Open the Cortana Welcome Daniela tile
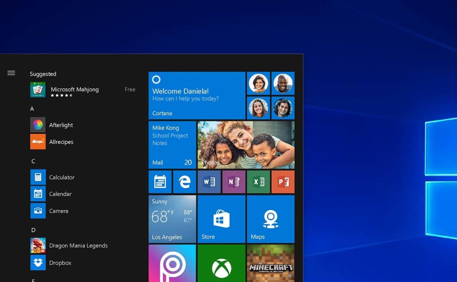The height and width of the screenshot is (282, 457). point(197,96)
